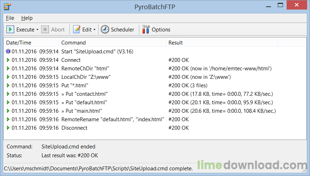Click 'Last result was: #200 OK' status
Screen dimensions: 310x176
[70, 155]
